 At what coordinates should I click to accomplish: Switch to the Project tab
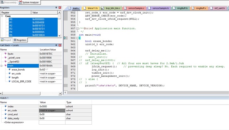coord(6,40)
